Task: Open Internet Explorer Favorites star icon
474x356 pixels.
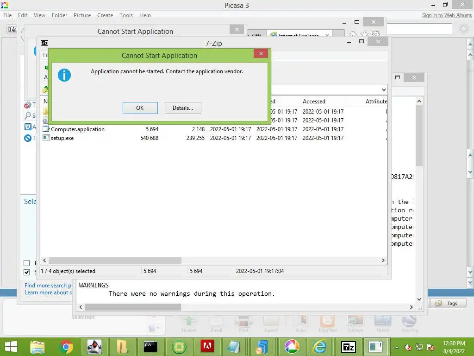Action: 365,34
